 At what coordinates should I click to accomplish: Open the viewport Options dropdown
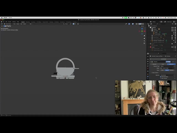click(143, 26)
